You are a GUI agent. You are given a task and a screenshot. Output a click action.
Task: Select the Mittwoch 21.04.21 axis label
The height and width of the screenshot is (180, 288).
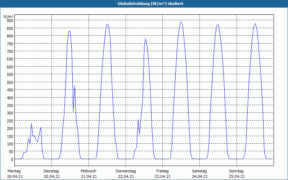(x=89, y=174)
